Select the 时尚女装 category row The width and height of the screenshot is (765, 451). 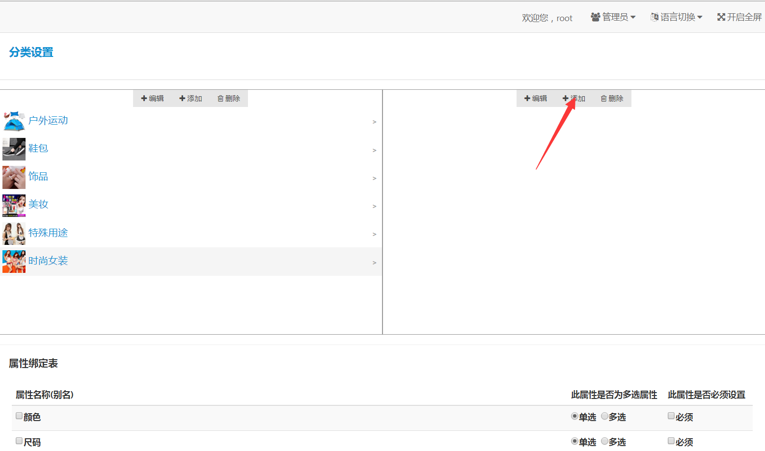pyautogui.click(x=191, y=261)
